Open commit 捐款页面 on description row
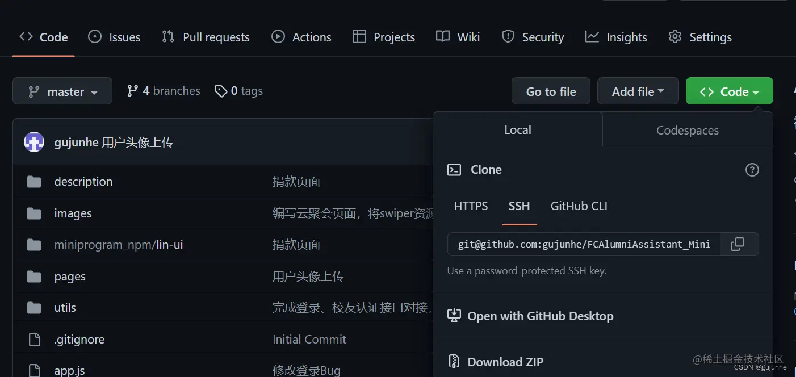This screenshot has height=377, width=796. point(296,182)
